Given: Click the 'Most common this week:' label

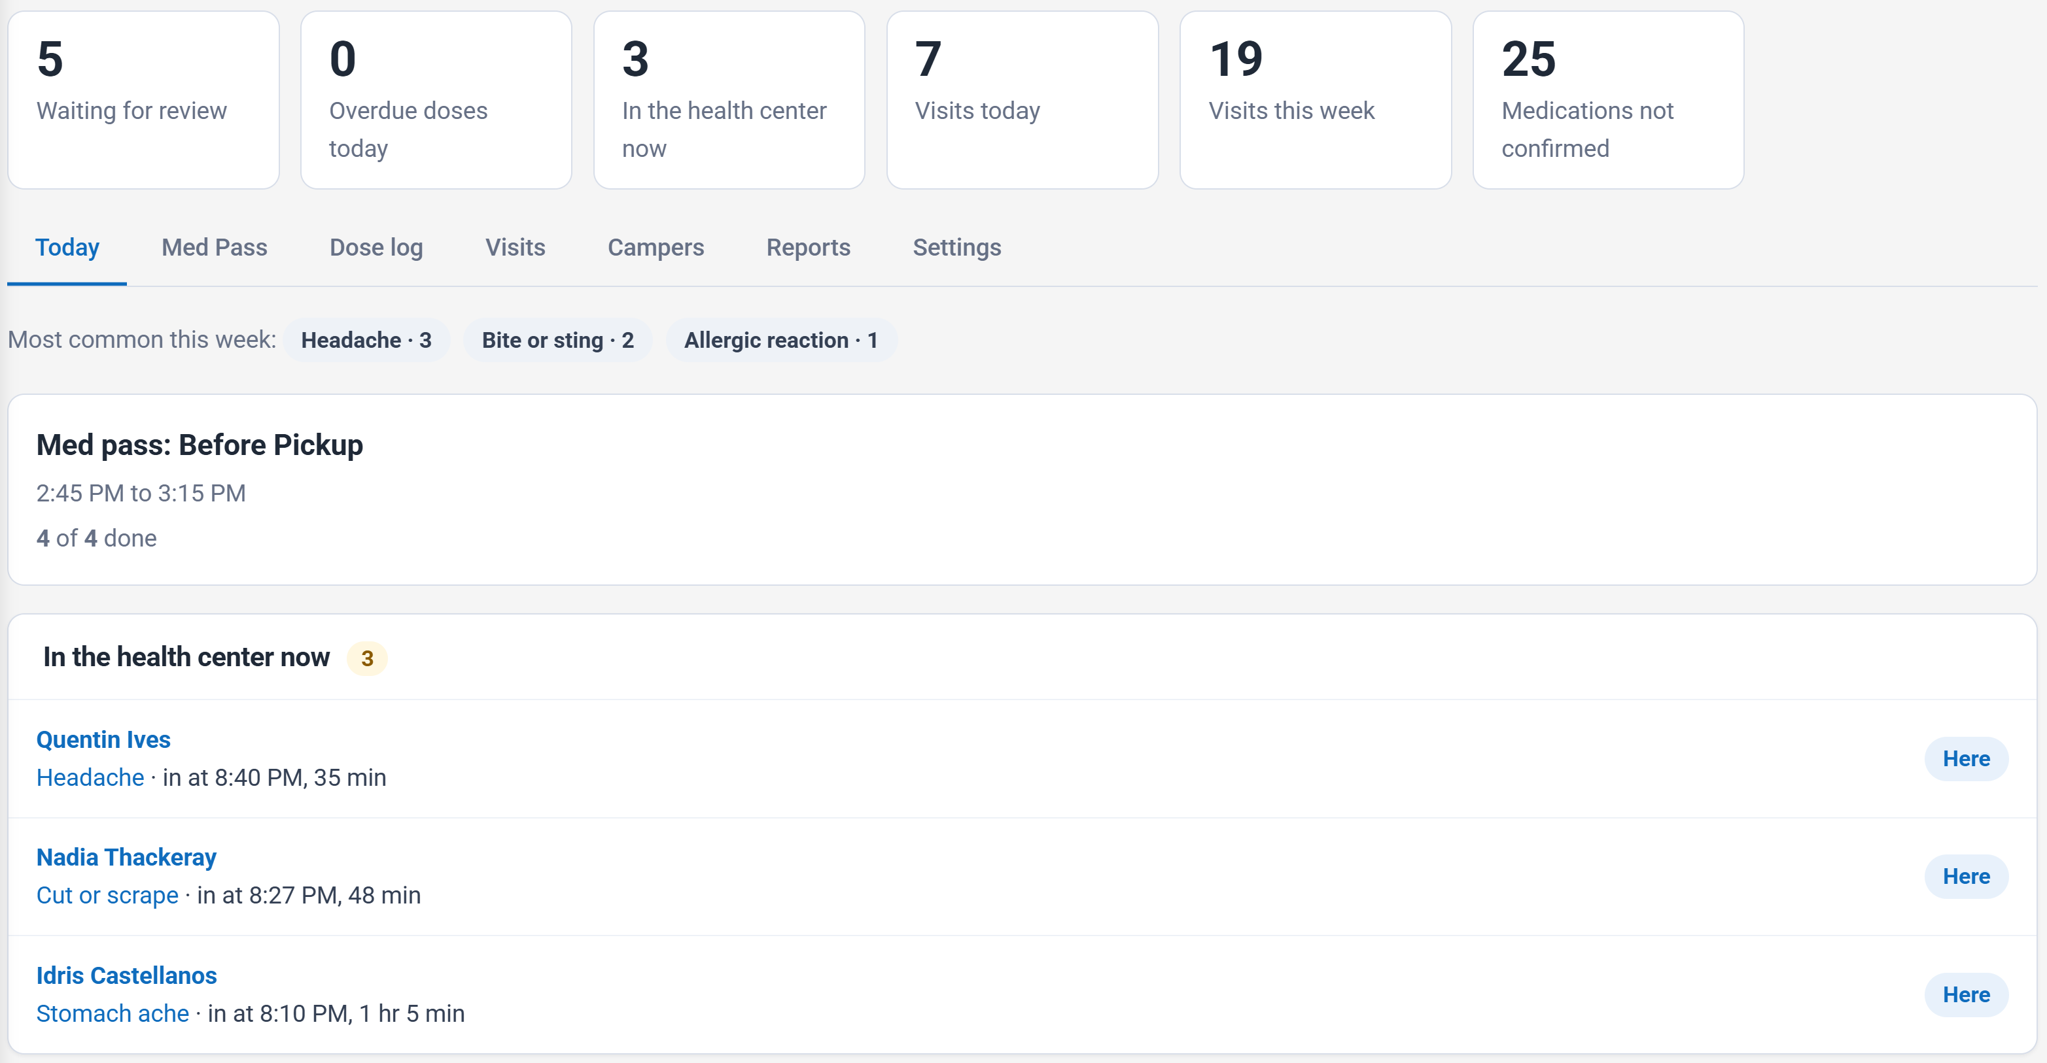Looking at the screenshot, I should 142,340.
